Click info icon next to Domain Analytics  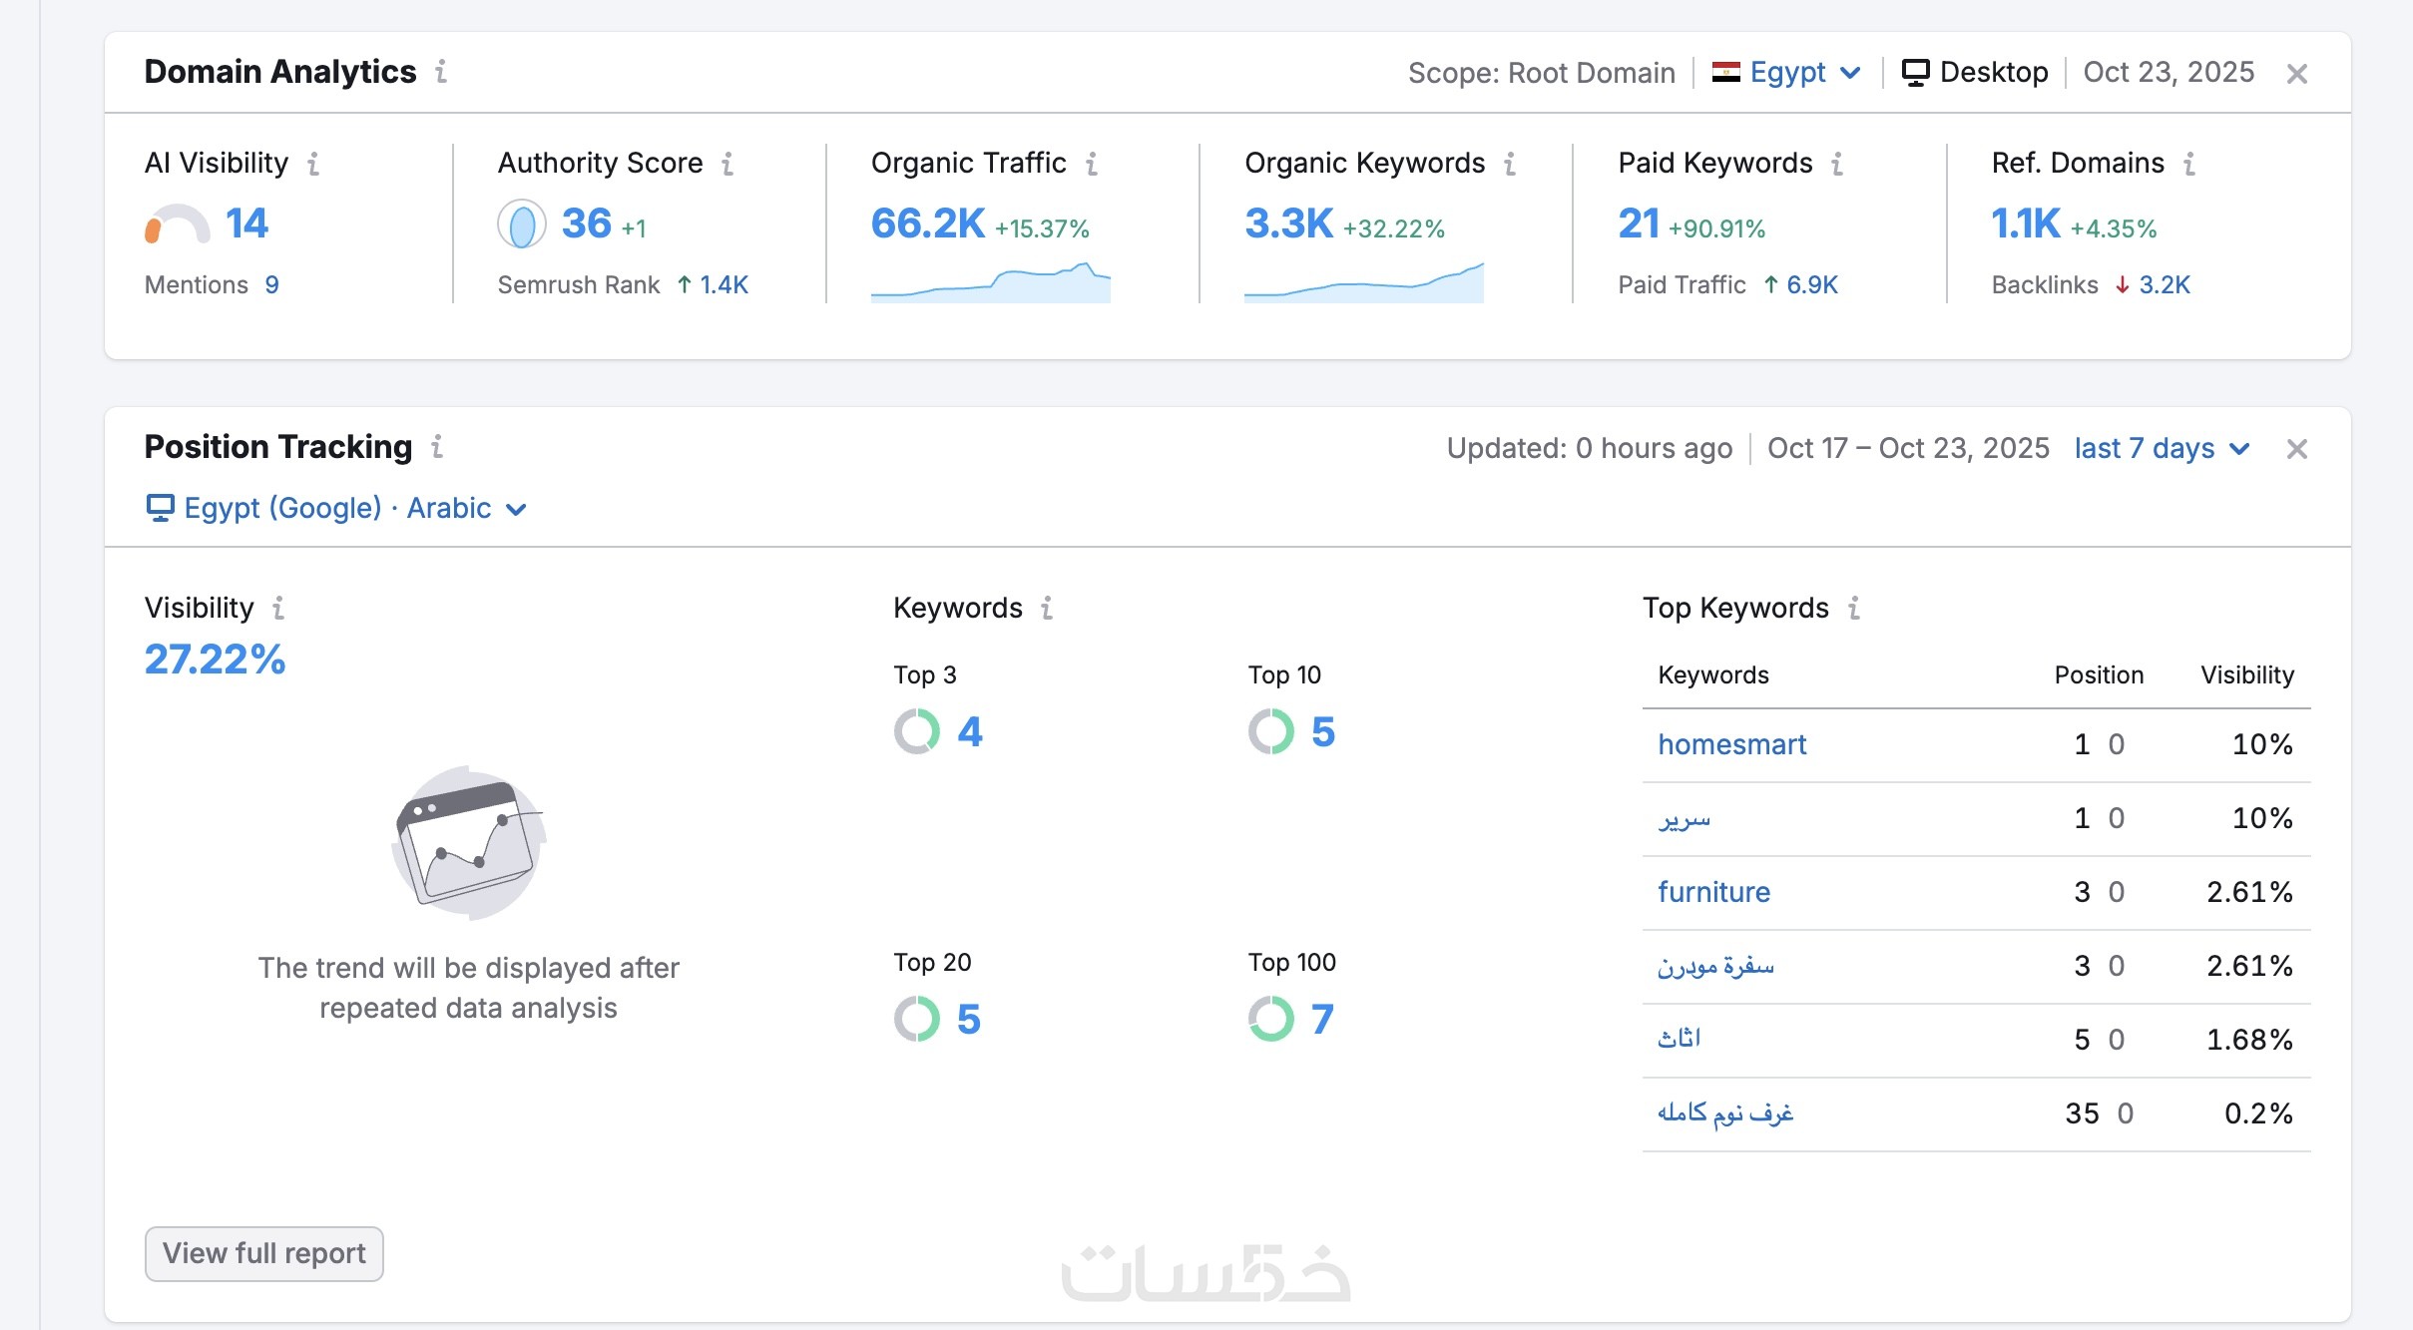(x=441, y=72)
